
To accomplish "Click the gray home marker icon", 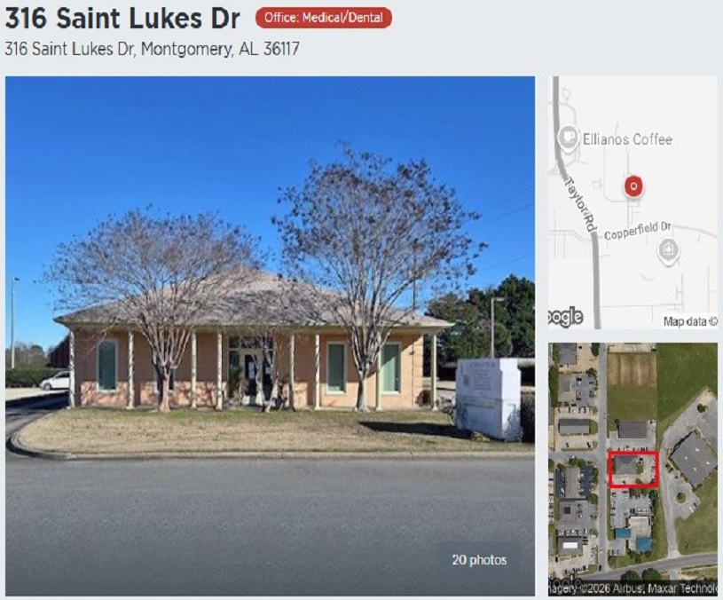I will [668, 251].
